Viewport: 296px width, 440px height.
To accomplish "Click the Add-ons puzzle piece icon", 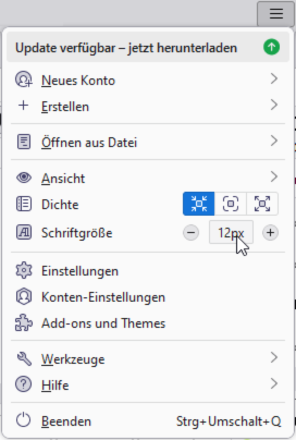I will [x=24, y=323].
